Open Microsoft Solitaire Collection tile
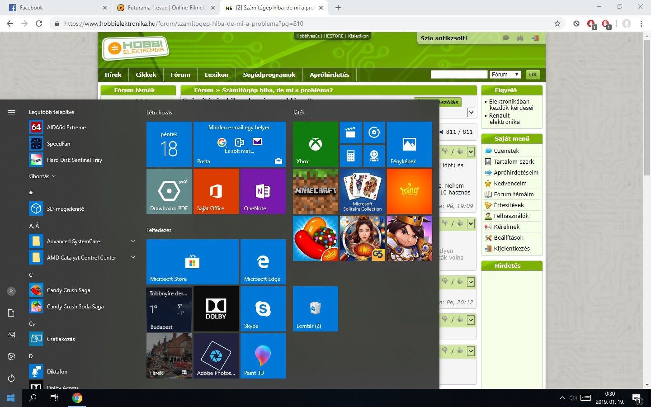Viewport: 651px width, 407px height. pos(363,191)
